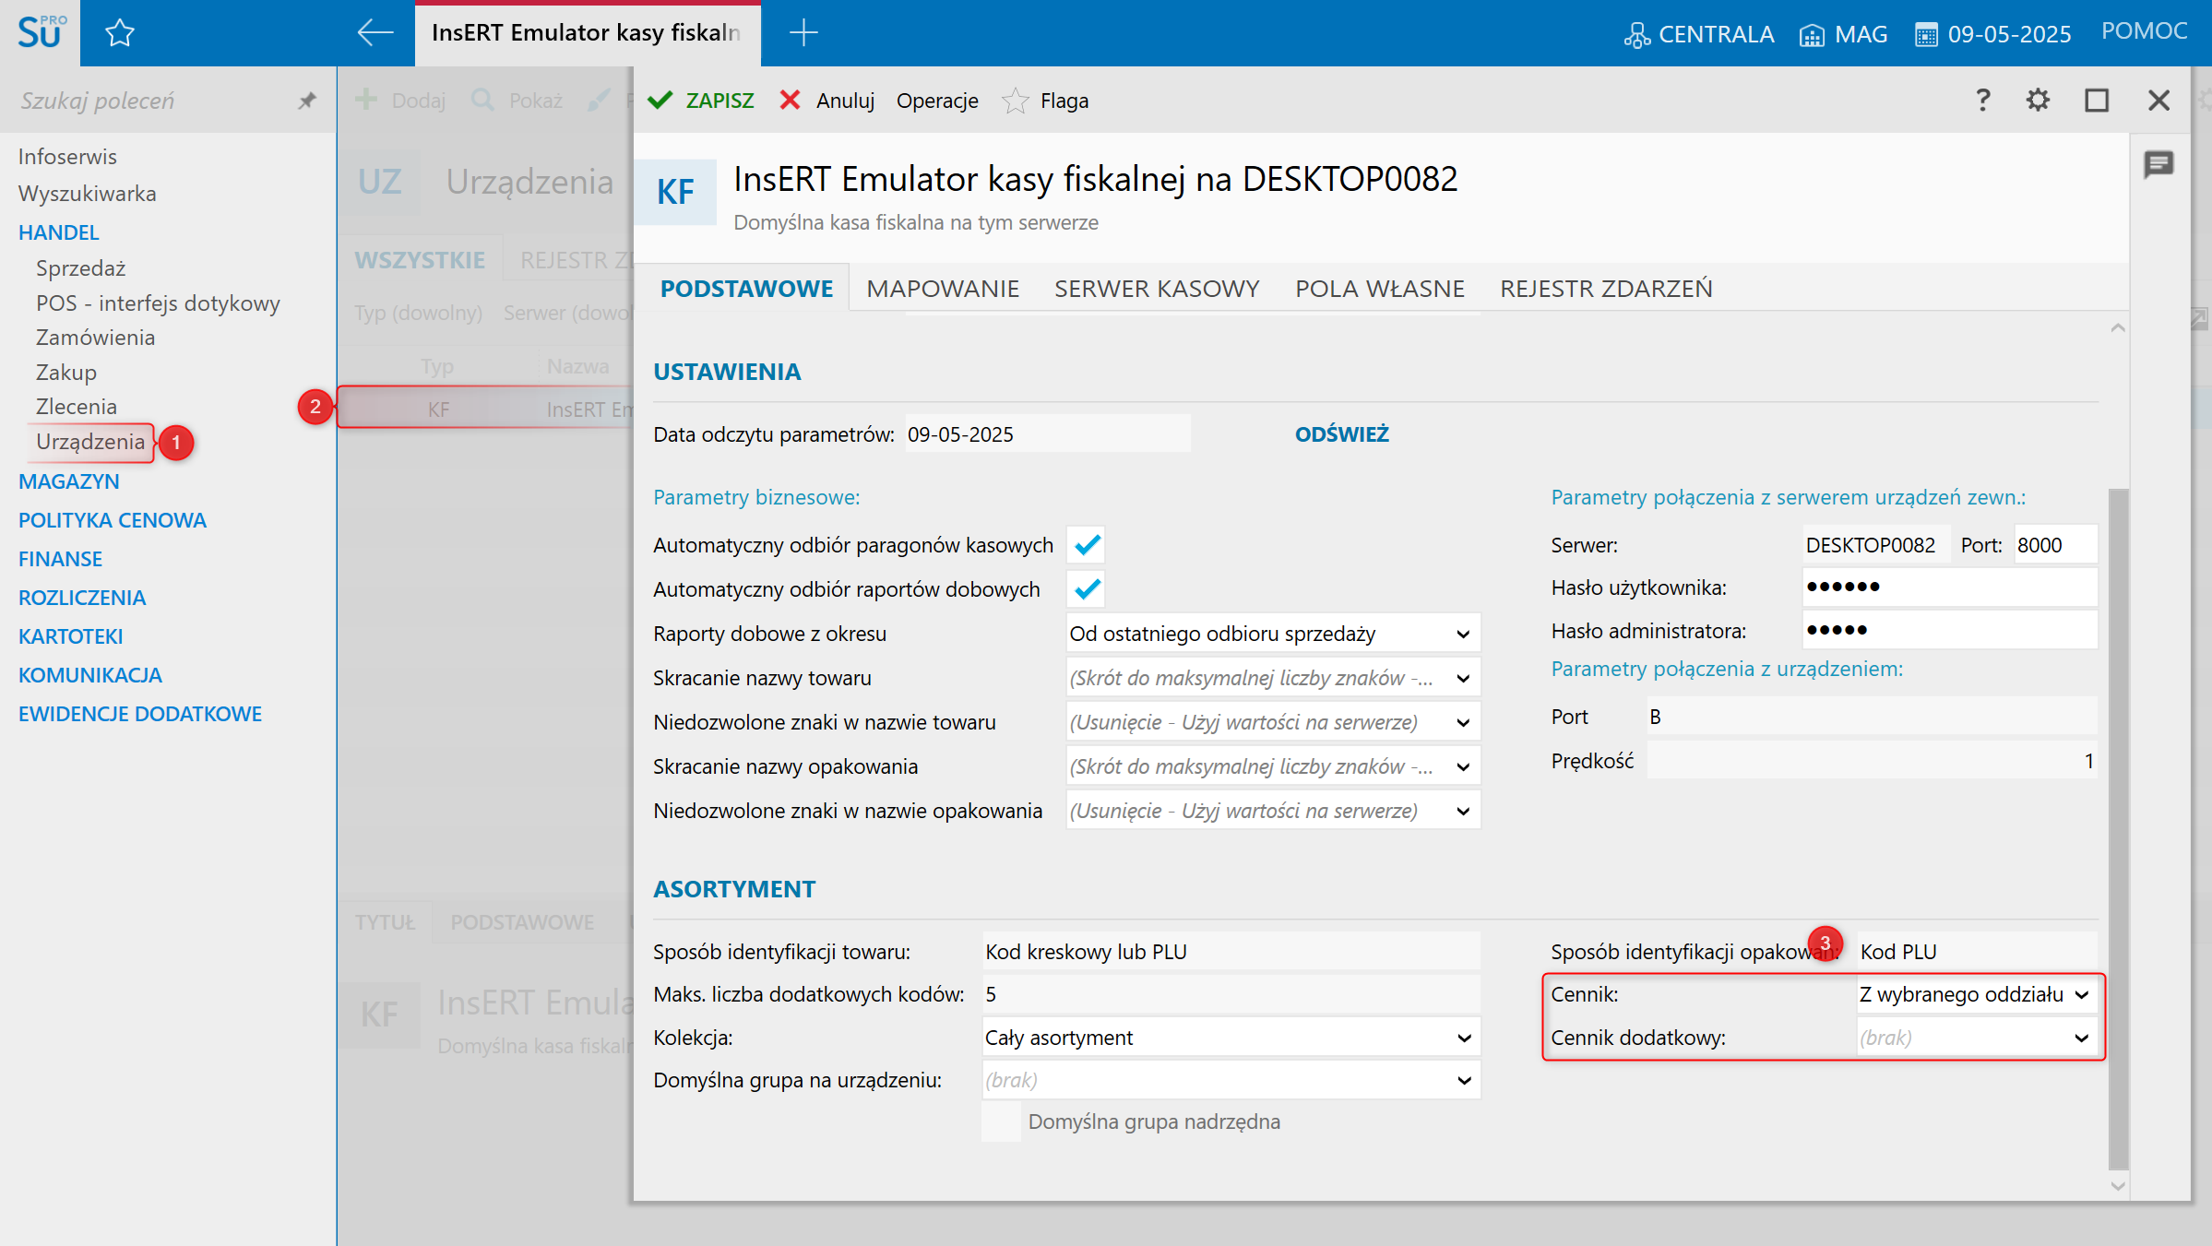This screenshot has height=1246, width=2212.
Task: Open the POLA WŁASNE tab
Action: pyautogui.click(x=1380, y=289)
